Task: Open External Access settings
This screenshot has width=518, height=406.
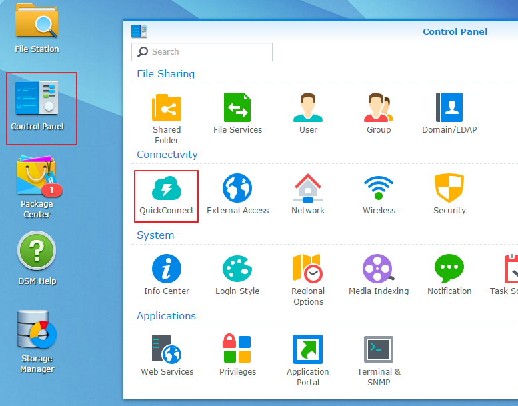Action: click(x=237, y=194)
